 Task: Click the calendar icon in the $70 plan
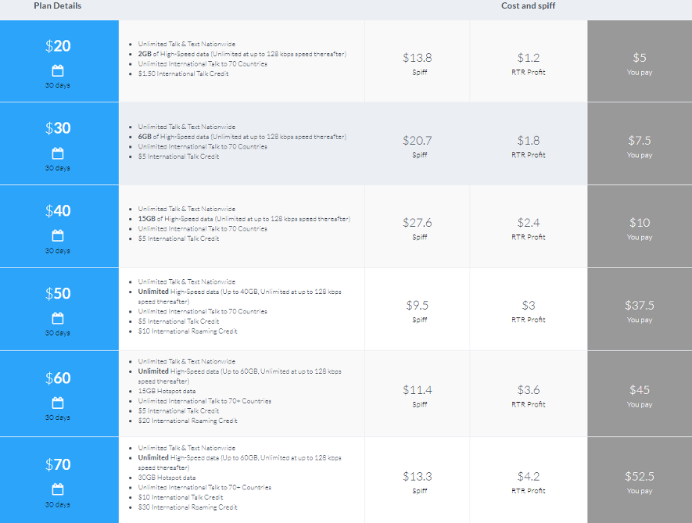58,489
